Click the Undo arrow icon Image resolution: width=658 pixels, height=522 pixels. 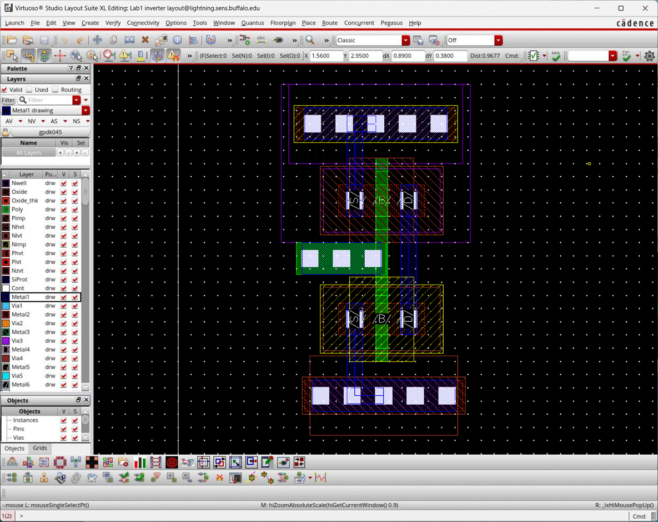point(64,39)
